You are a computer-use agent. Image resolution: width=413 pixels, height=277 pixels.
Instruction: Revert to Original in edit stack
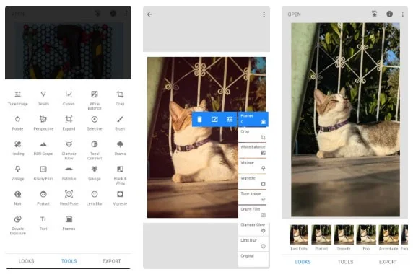[x=253, y=259]
